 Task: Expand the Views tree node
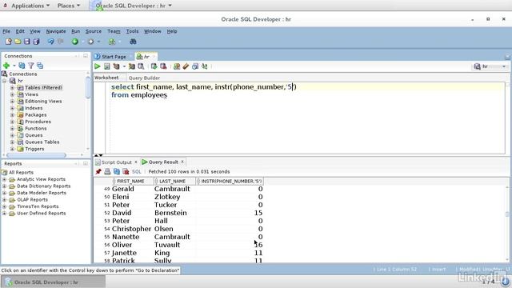[12, 94]
